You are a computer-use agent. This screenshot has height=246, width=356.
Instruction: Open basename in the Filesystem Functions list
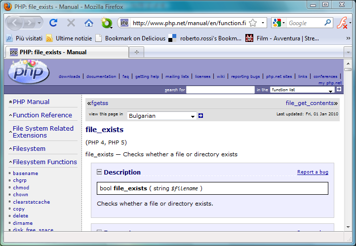point(25,174)
